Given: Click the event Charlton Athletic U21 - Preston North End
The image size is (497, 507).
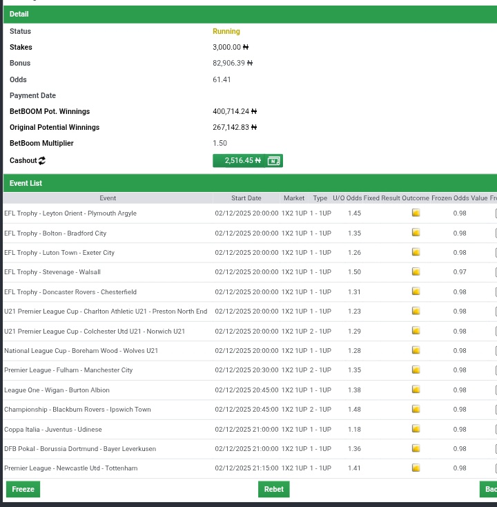Looking at the screenshot, I should pyautogui.click(x=106, y=312).
